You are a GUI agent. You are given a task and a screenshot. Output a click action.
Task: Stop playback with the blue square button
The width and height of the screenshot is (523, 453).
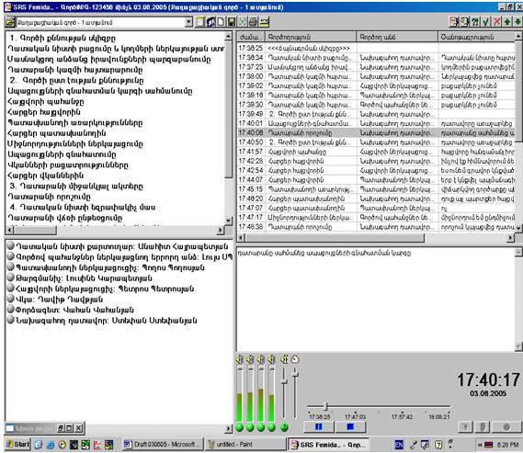(x=350, y=426)
